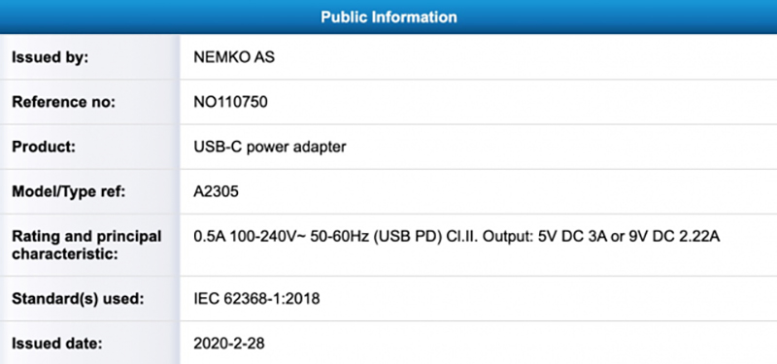Click reference number NO110750
Viewport: 777px width, 364px height.
230,102
